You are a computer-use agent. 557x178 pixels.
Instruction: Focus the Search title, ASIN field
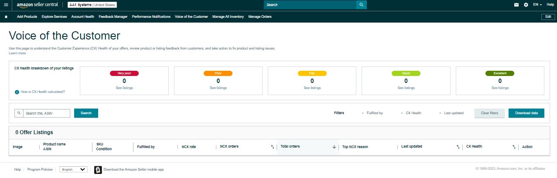(46, 113)
